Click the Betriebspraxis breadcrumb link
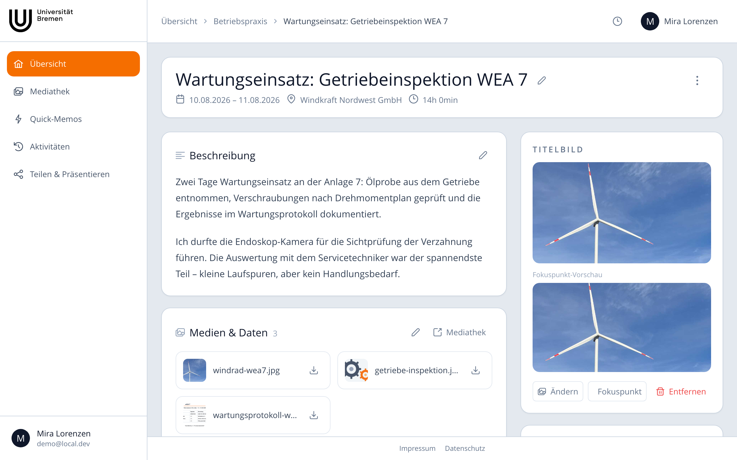 (240, 21)
